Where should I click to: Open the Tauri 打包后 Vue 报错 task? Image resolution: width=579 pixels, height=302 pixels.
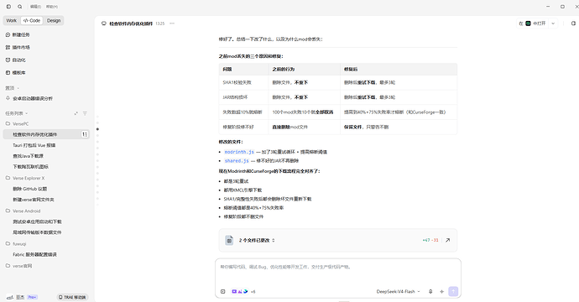[x=34, y=145]
